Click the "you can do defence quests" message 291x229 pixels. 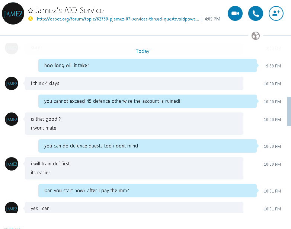147,146
